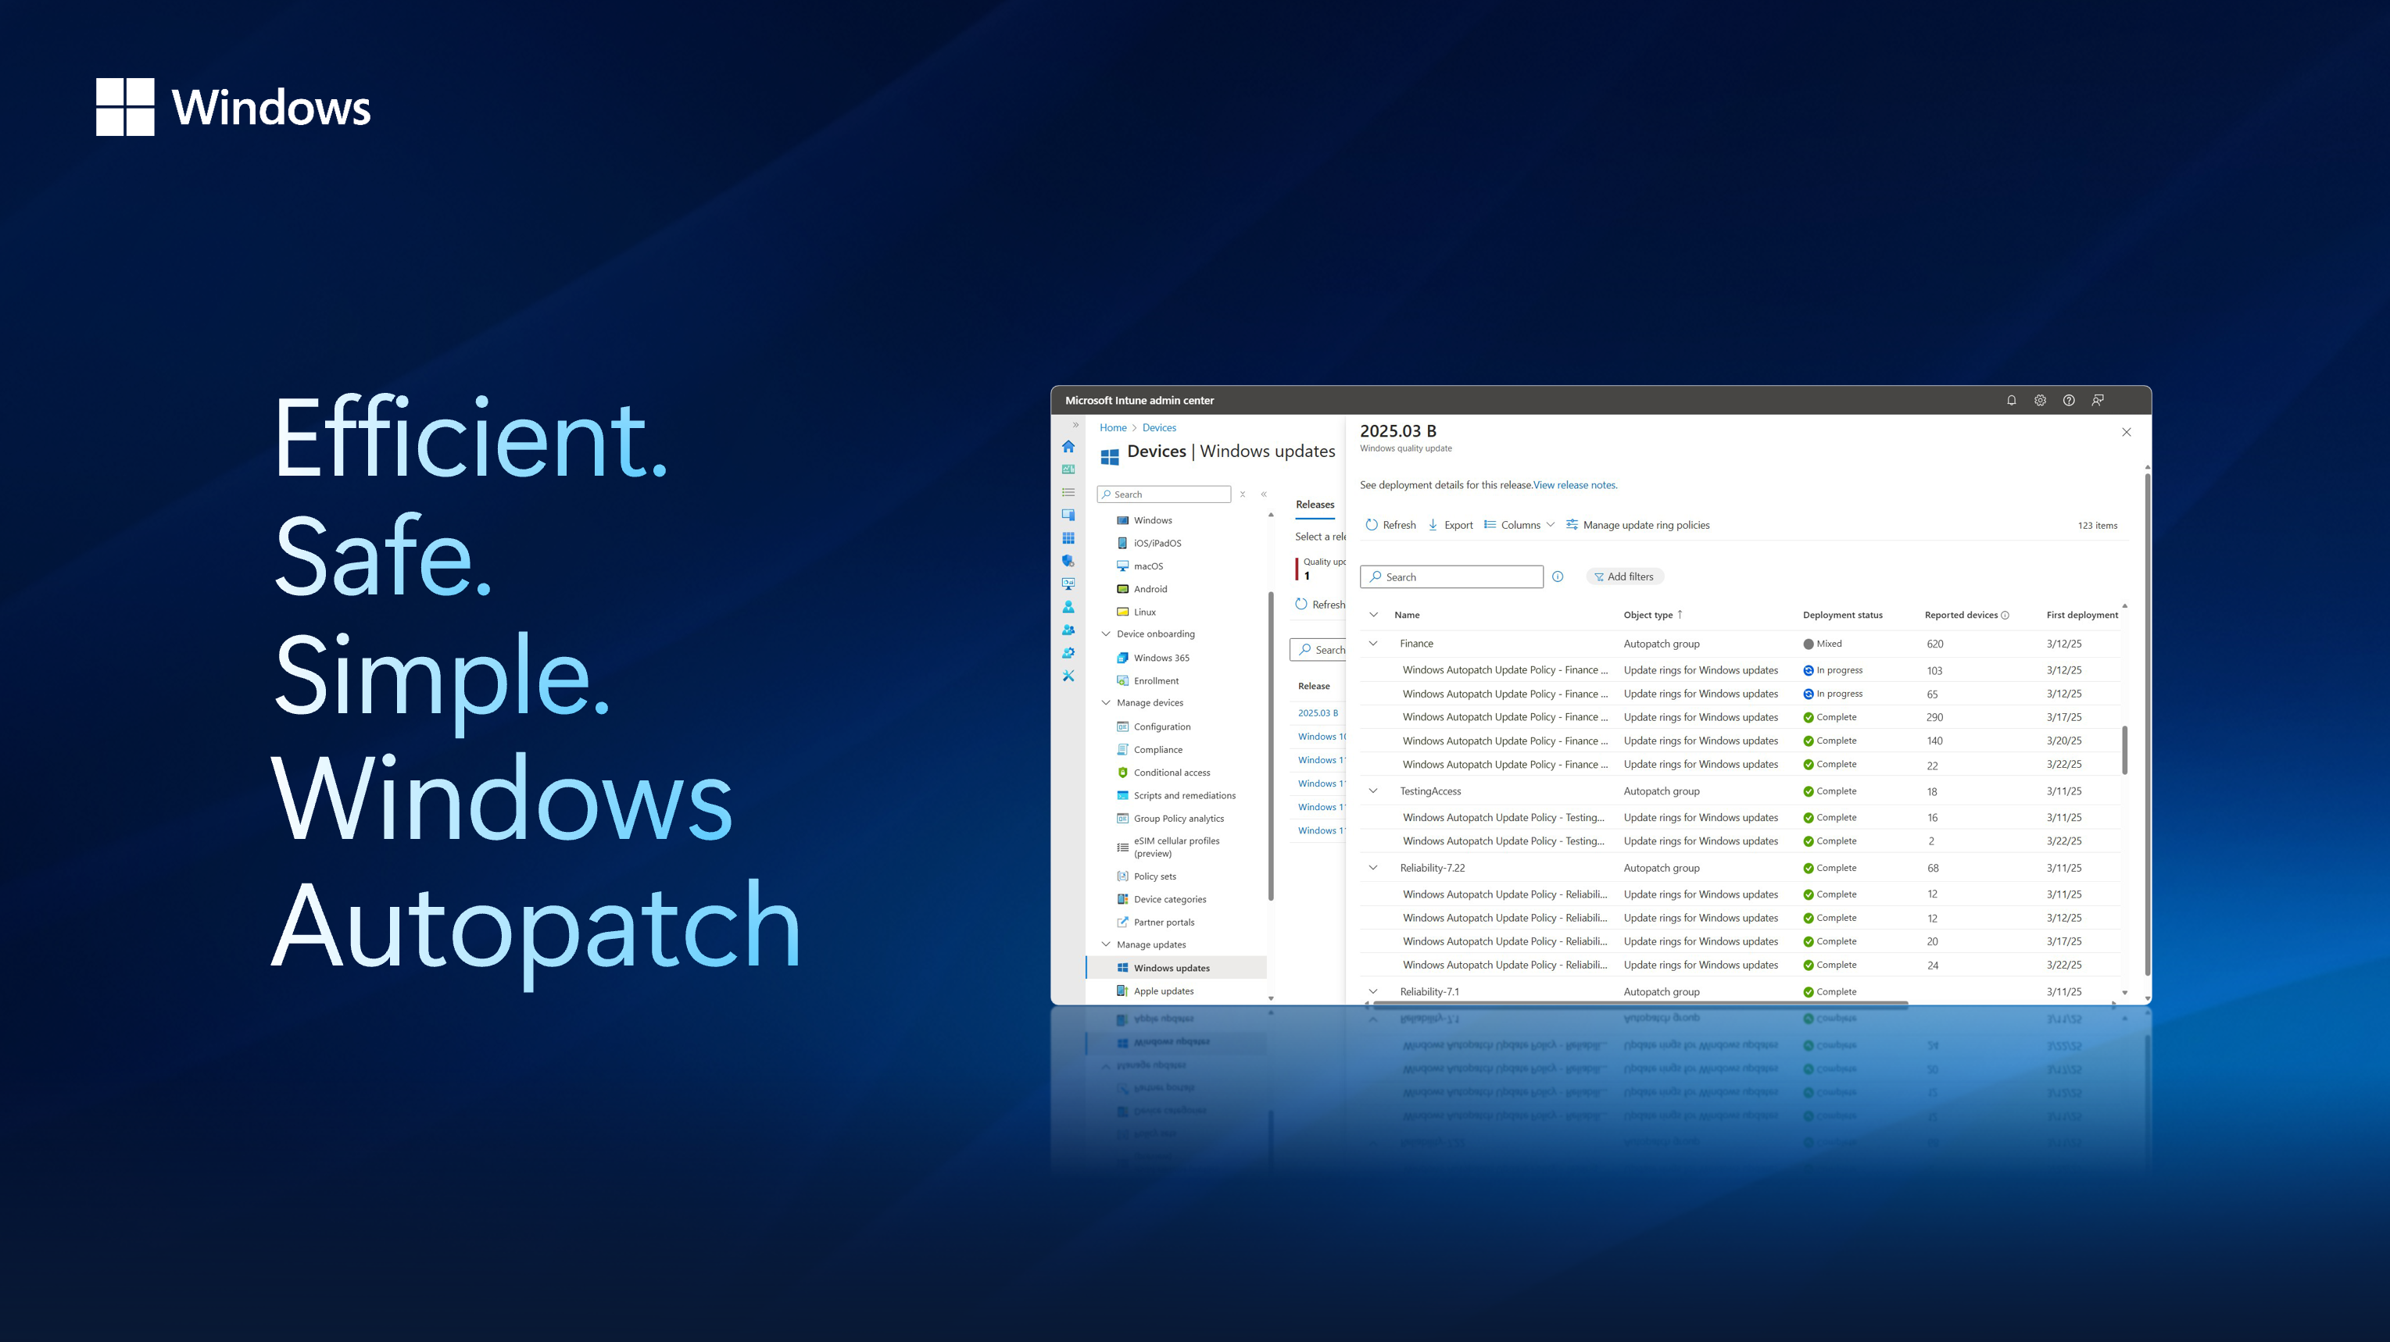The width and height of the screenshot is (2390, 1342).
Task: Open Apple updates under Manage updates
Action: (1164, 990)
